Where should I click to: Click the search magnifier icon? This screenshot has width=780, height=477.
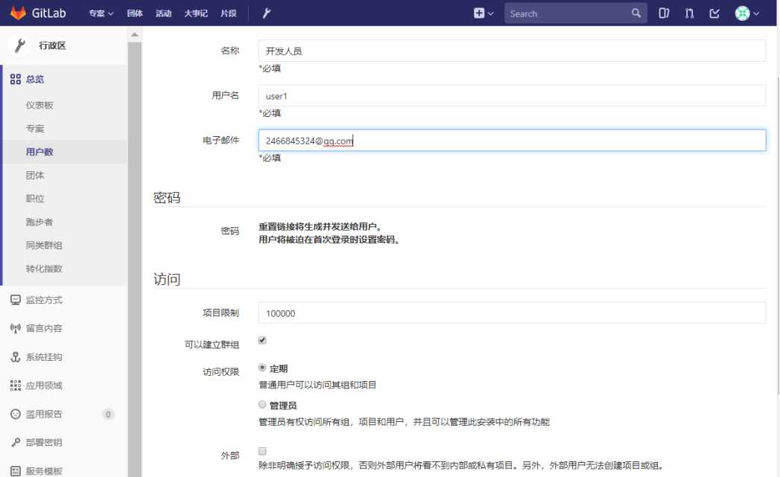click(x=635, y=13)
